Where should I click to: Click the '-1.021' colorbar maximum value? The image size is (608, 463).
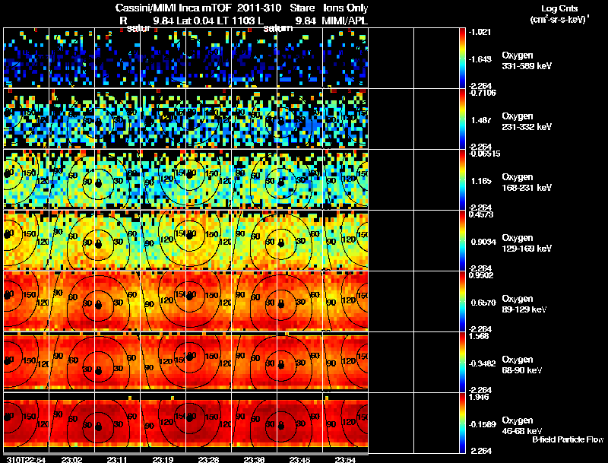tap(480, 32)
